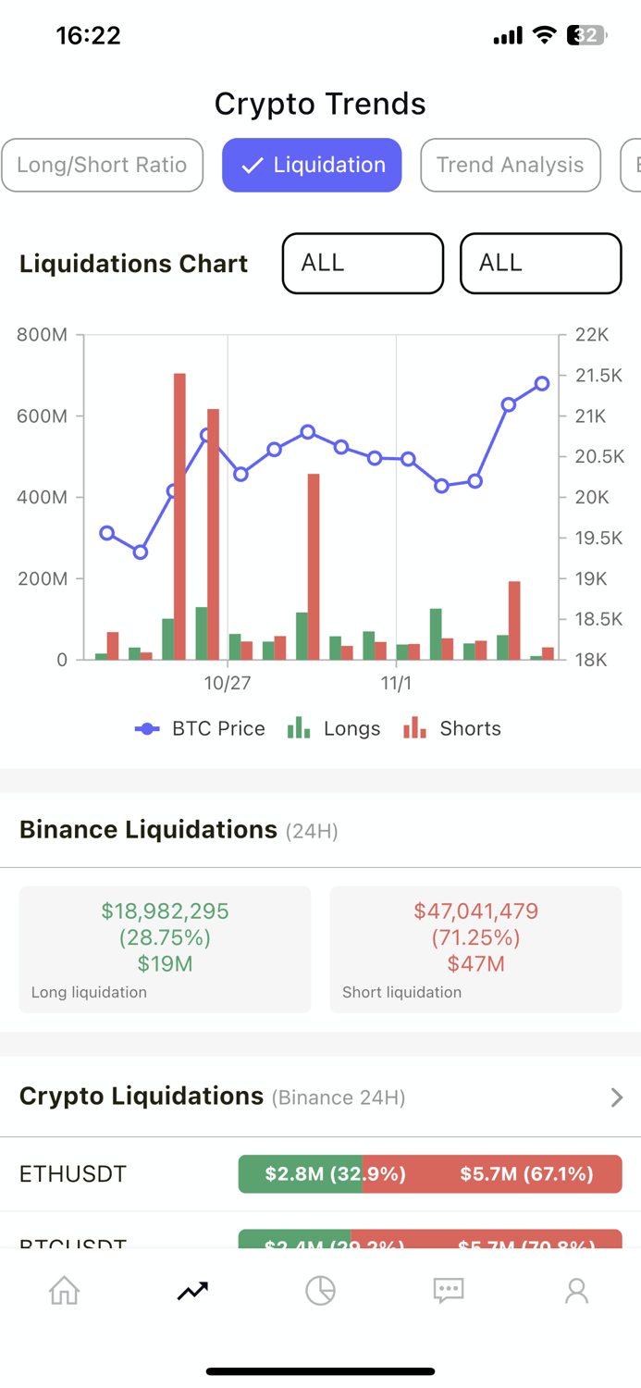
Task: Select the trends line-chart icon in bottom navigation
Action: [192, 1290]
